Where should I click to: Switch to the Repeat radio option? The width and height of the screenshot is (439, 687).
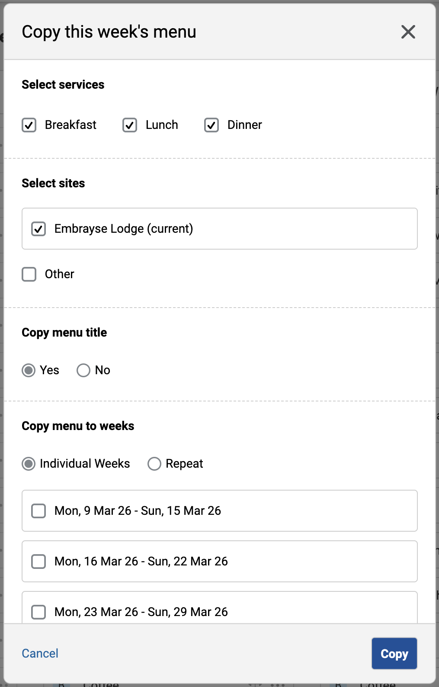point(154,464)
